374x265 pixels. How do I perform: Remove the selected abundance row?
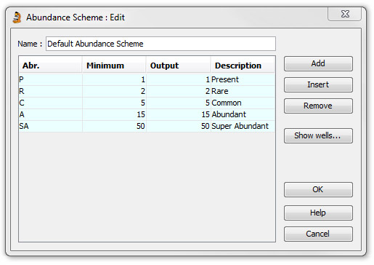pyautogui.click(x=318, y=106)
